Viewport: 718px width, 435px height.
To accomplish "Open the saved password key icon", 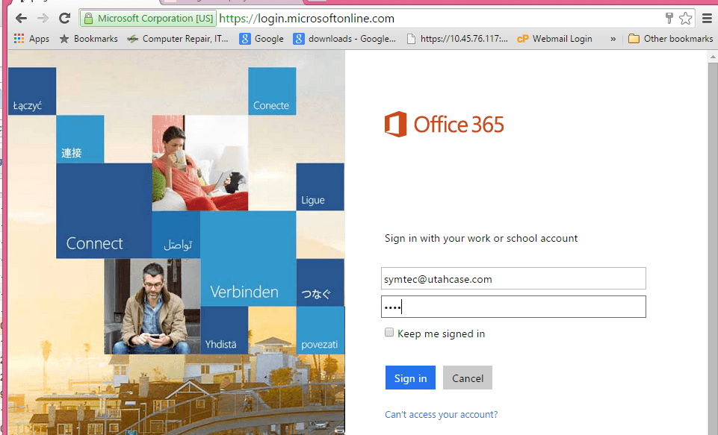I will pyautogui.click(x=669, y=19).
